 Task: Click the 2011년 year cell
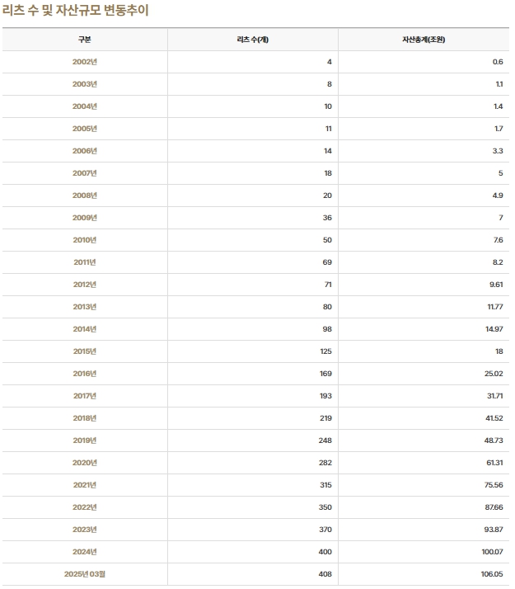85,262
